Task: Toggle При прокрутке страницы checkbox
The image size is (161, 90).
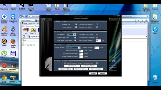Action: [x=97, y=37]
